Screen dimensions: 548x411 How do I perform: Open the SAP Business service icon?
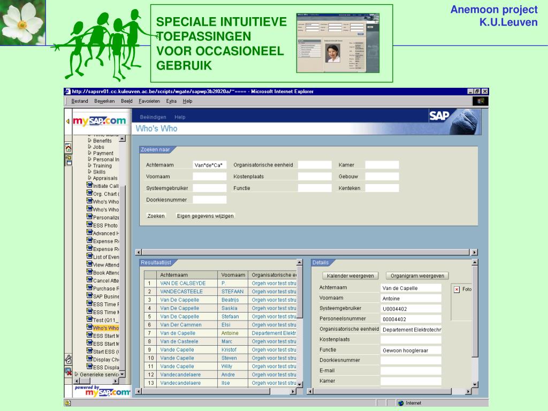89,295
